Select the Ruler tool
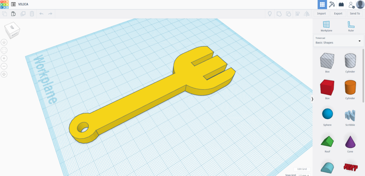This screenshot has height=176, width=365. [351, 26]
